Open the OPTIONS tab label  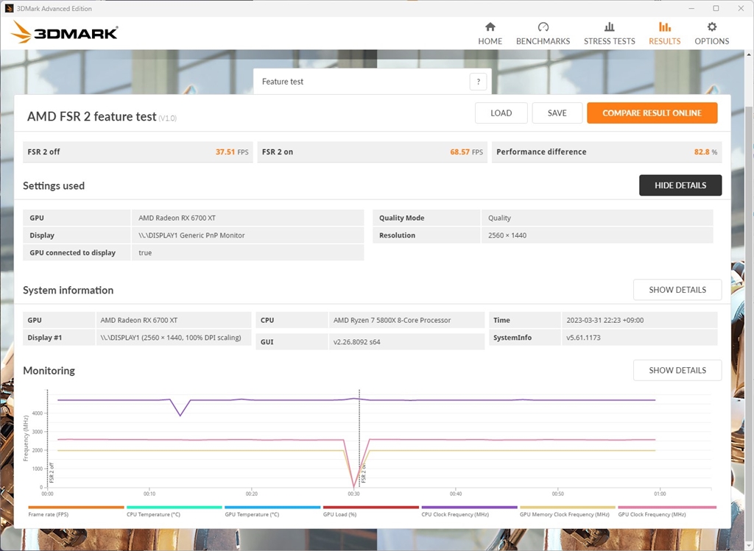[x=712, y=41]
